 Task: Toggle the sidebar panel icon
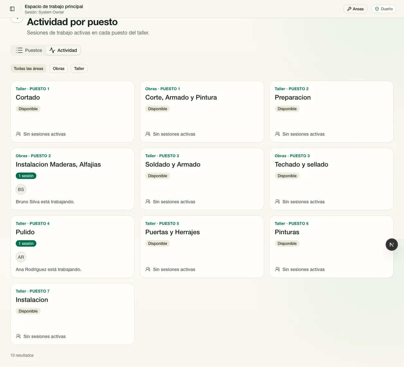(x=12, y=9)
